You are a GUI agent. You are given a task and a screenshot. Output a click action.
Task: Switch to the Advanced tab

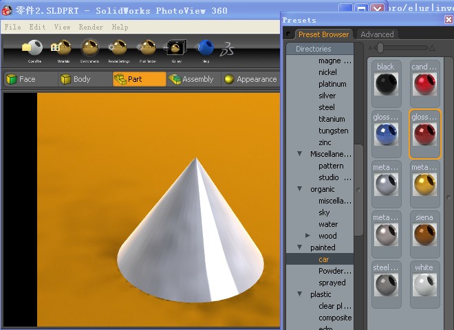coord(377,34)
